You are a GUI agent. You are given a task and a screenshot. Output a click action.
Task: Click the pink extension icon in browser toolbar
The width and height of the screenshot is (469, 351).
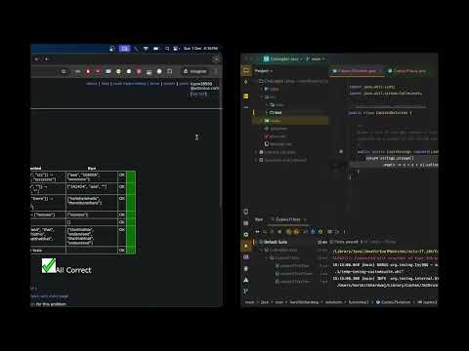point(139,71)
